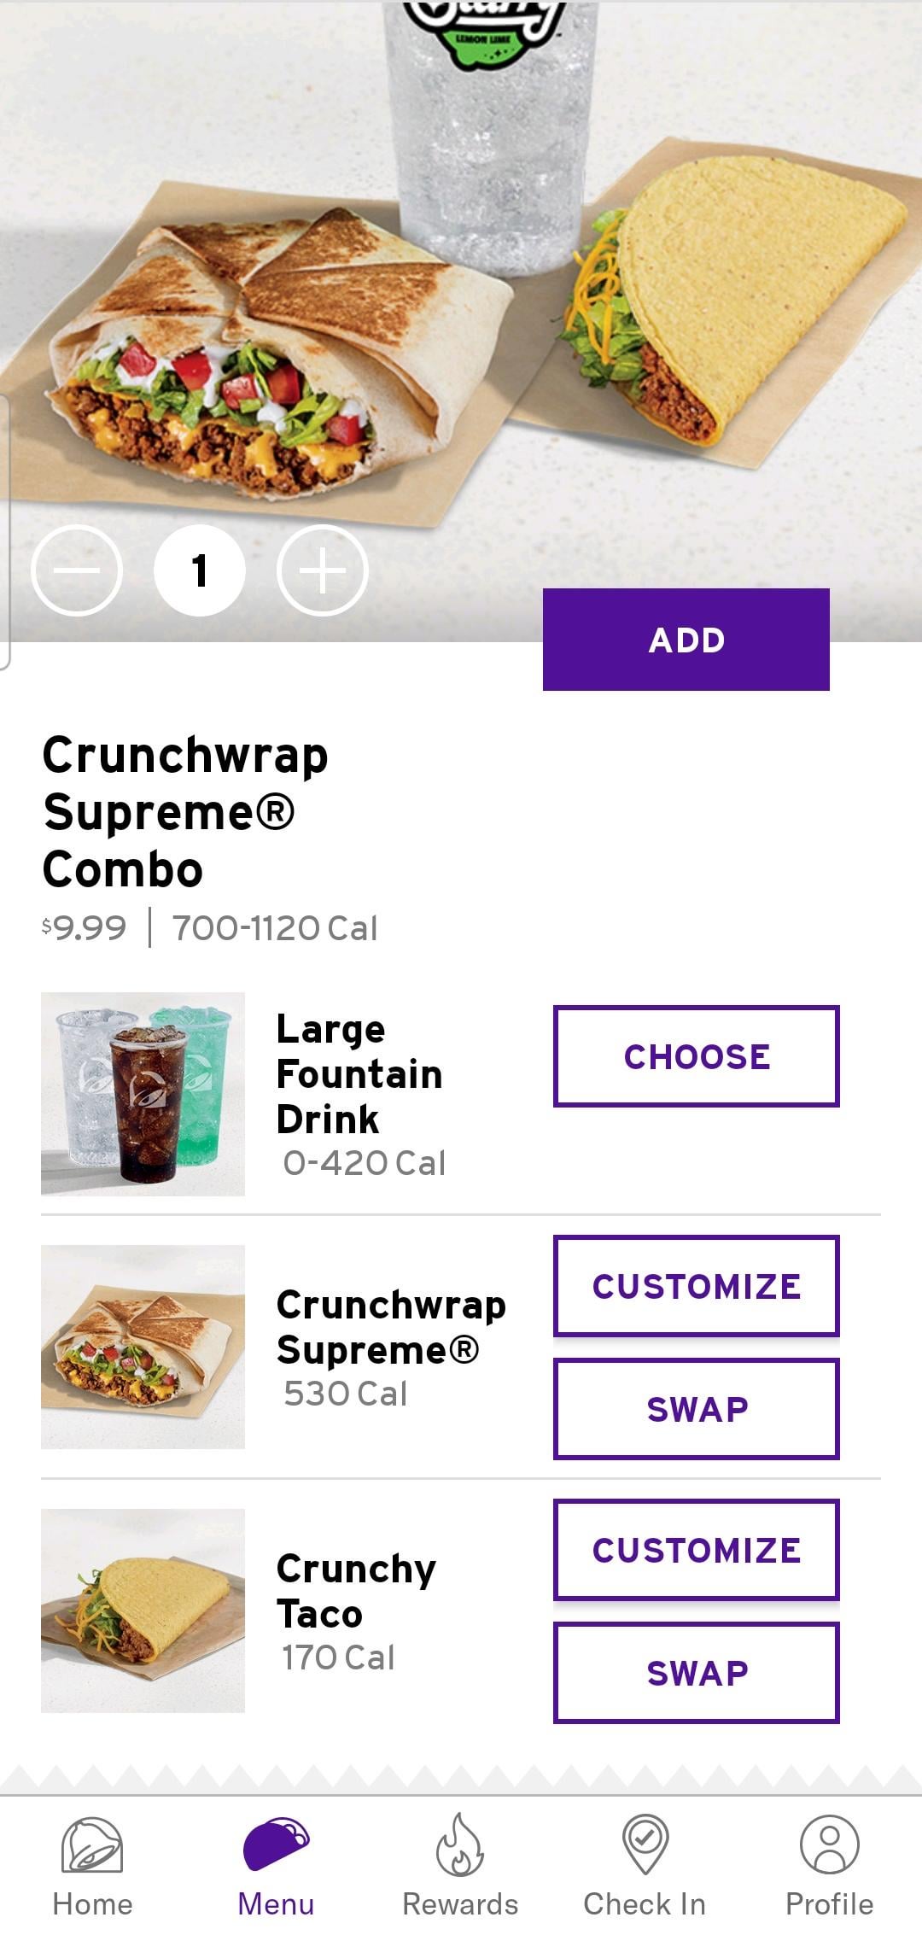Open the Profile person icon
Screen dimensions: 922x1935
click(x=829, y=1846)
